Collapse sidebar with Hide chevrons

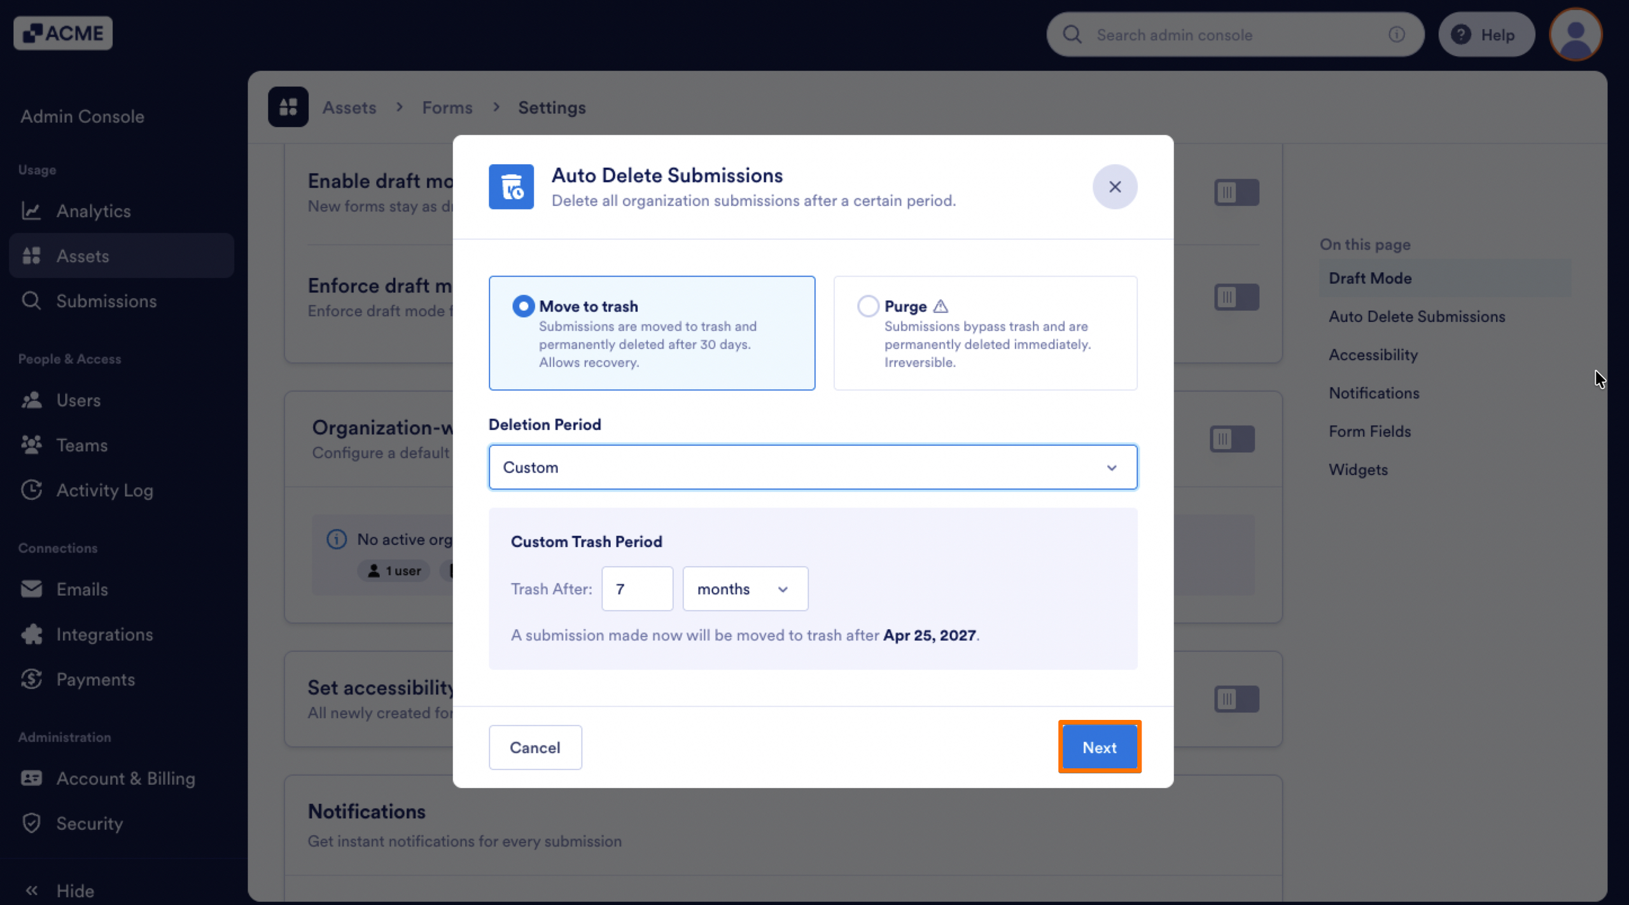point(31,890)
